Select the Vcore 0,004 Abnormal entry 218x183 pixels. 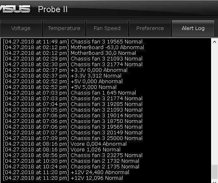click(x=65, y=144)
